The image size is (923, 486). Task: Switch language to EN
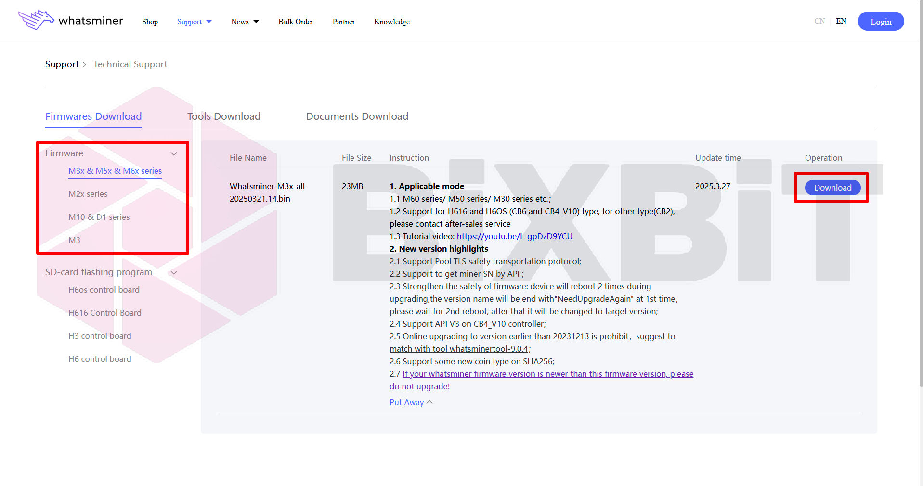(841, 21)
